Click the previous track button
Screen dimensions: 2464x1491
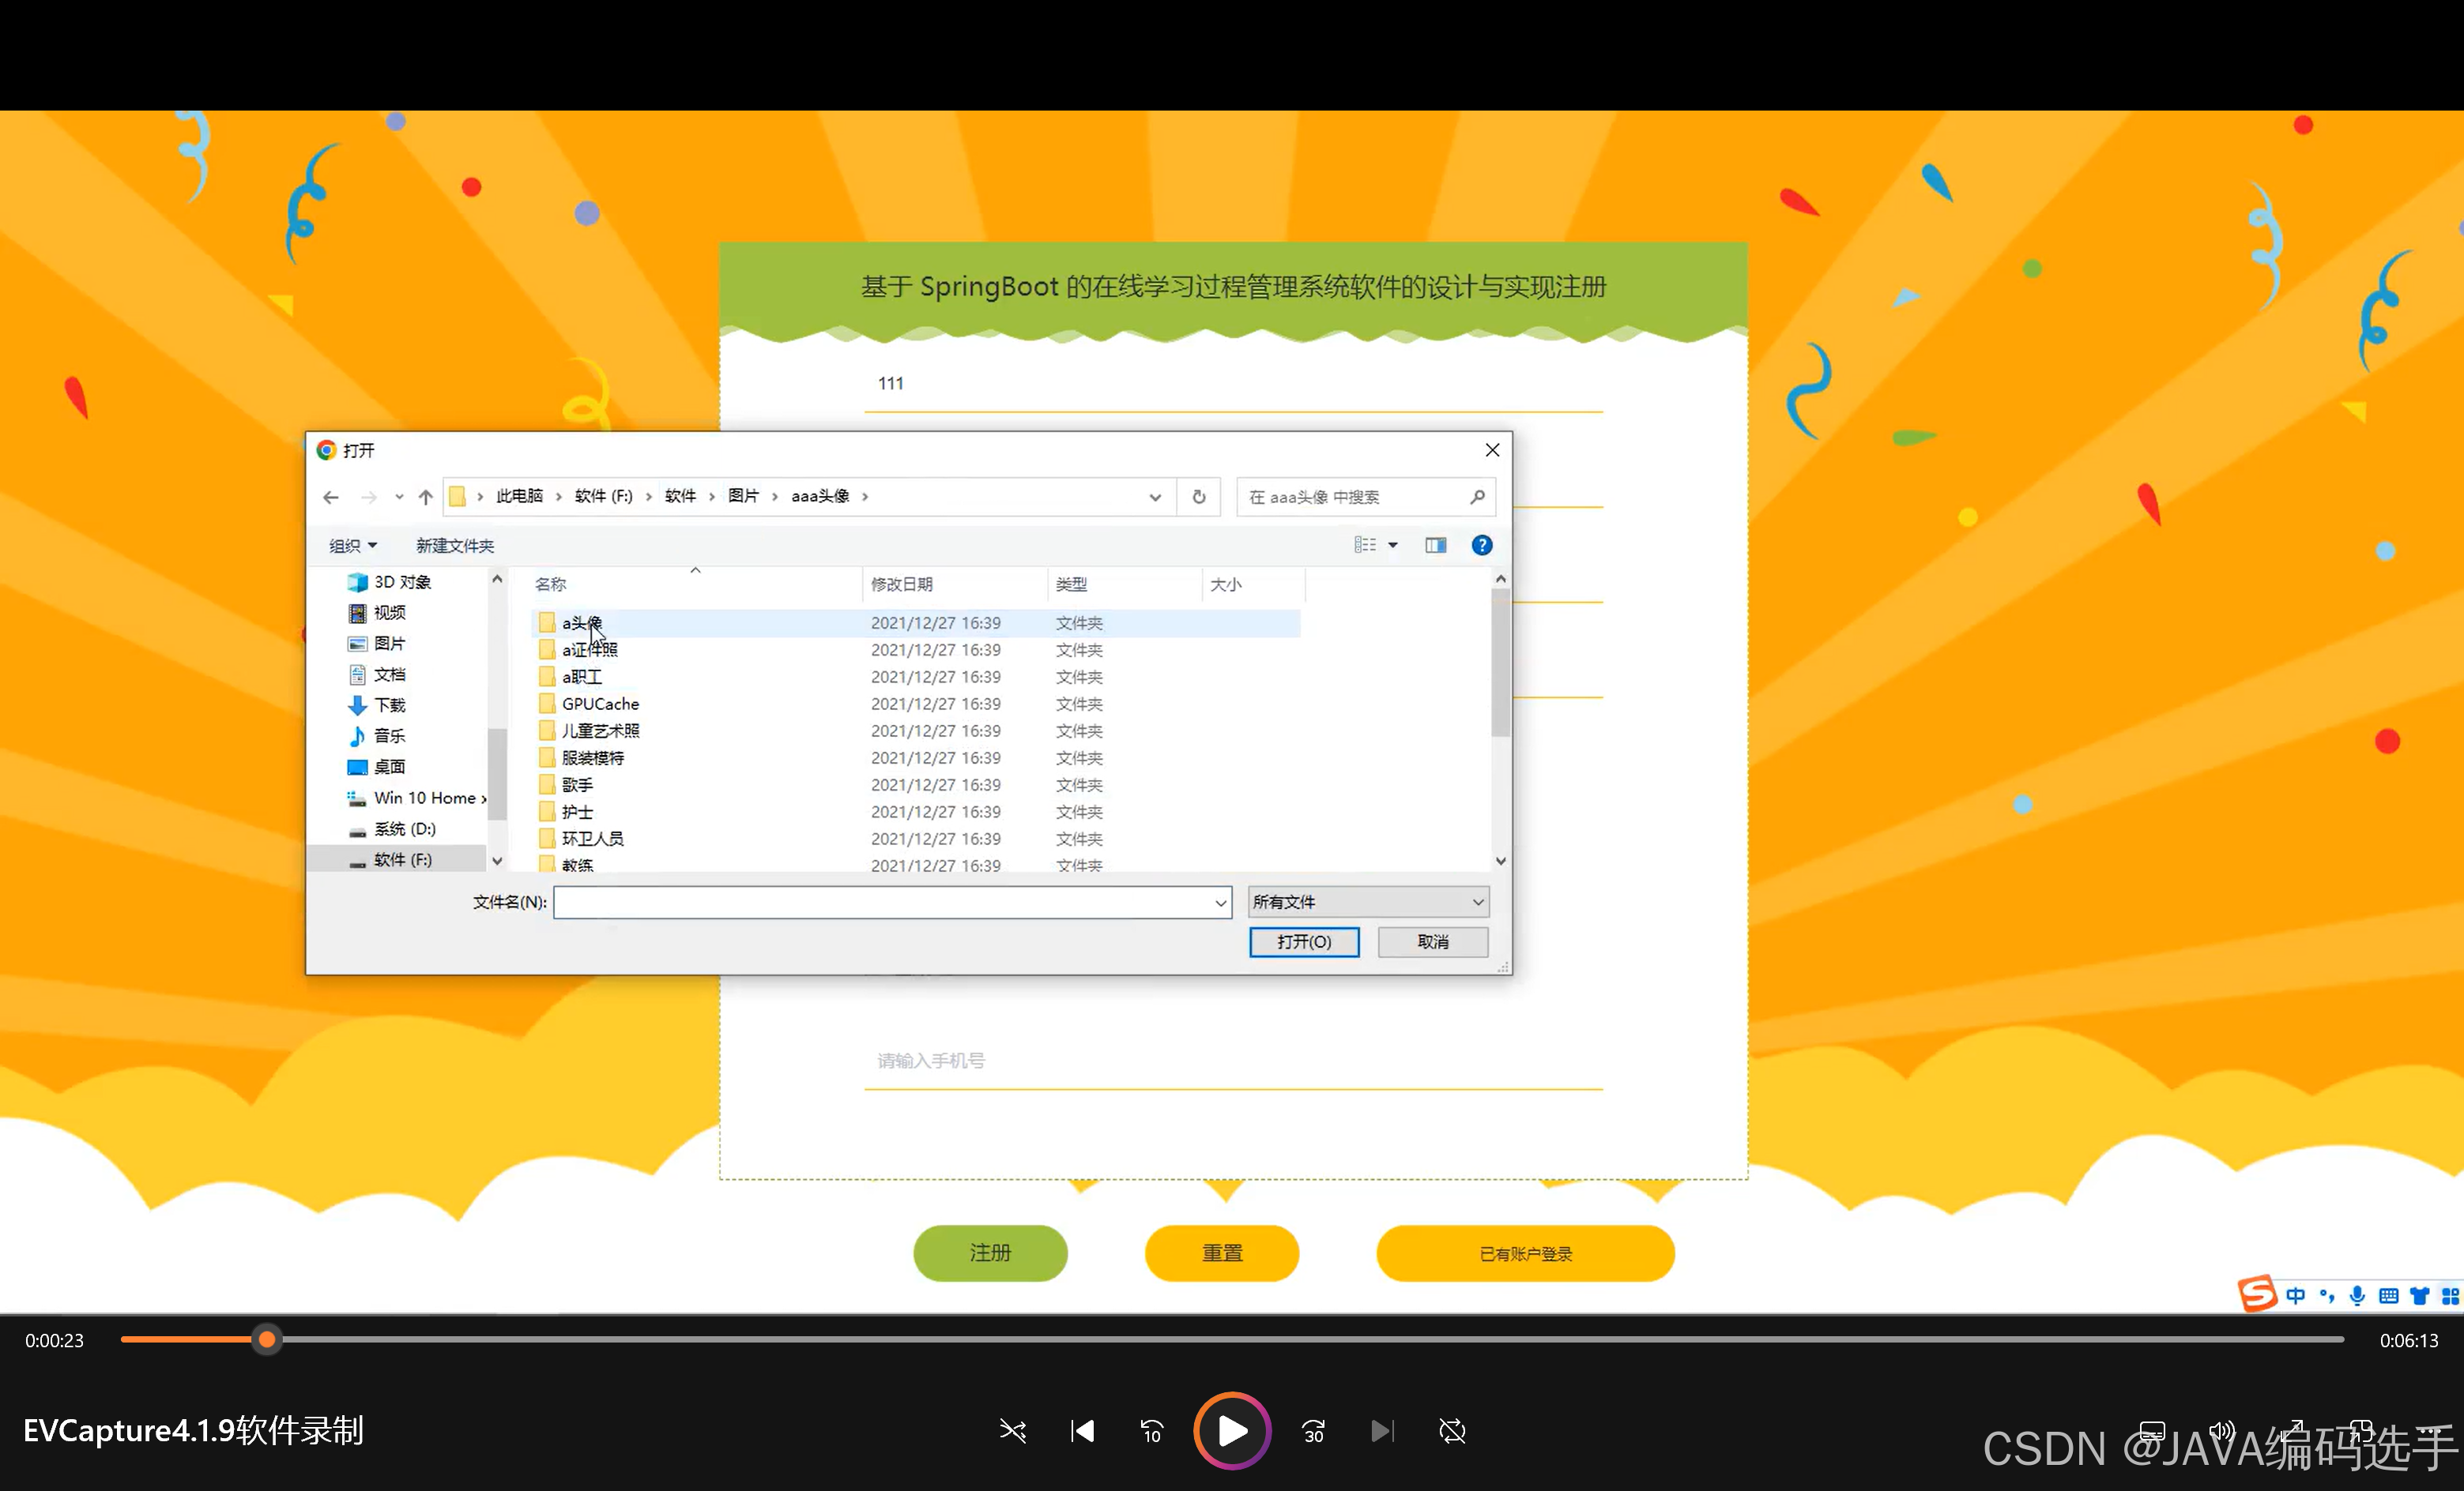point(1083,1431)
